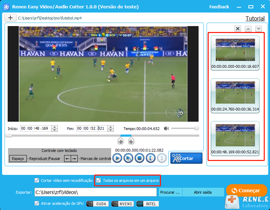Click the Cortar scissors button

tap(186, 158)
